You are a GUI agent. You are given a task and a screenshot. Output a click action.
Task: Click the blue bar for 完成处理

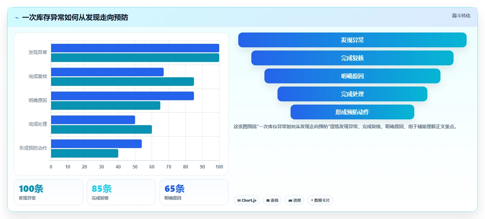point(93,120)
